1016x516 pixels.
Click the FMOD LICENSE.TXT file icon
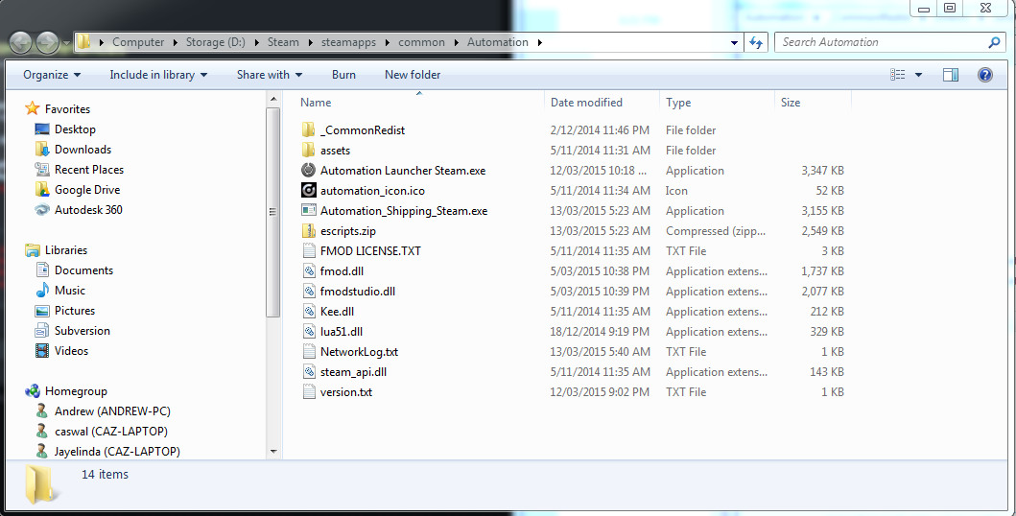point(308,250)
